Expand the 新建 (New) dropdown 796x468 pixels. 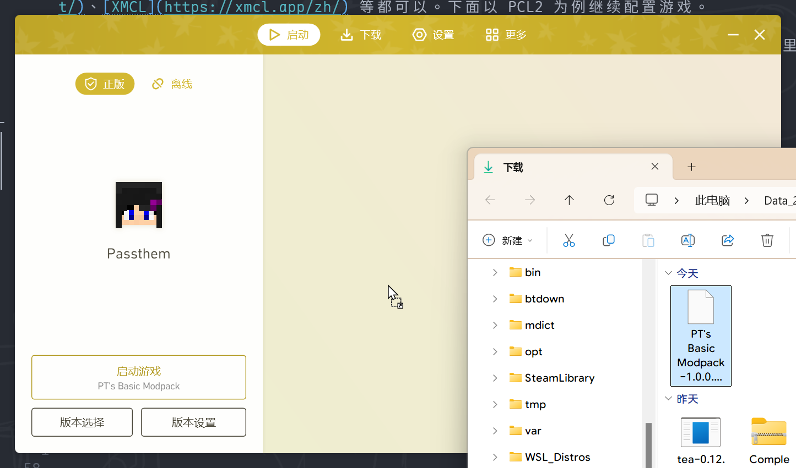(x=530, y=240)
